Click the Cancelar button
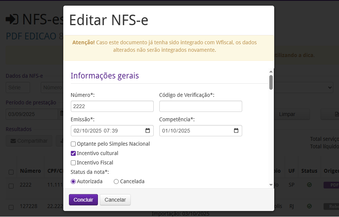The height and width of the screenshot is (217, 339). 115,200
